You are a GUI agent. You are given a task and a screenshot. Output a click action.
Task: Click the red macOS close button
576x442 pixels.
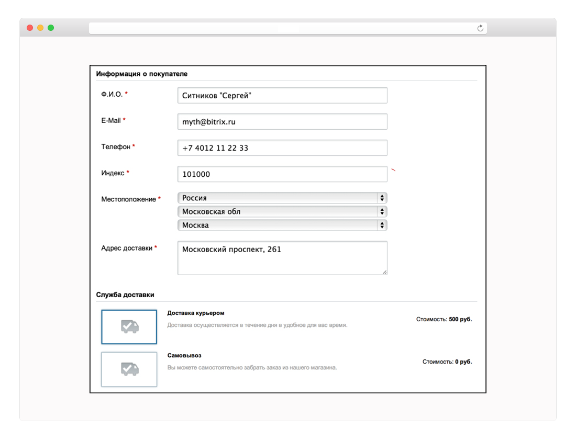[30, 28]
